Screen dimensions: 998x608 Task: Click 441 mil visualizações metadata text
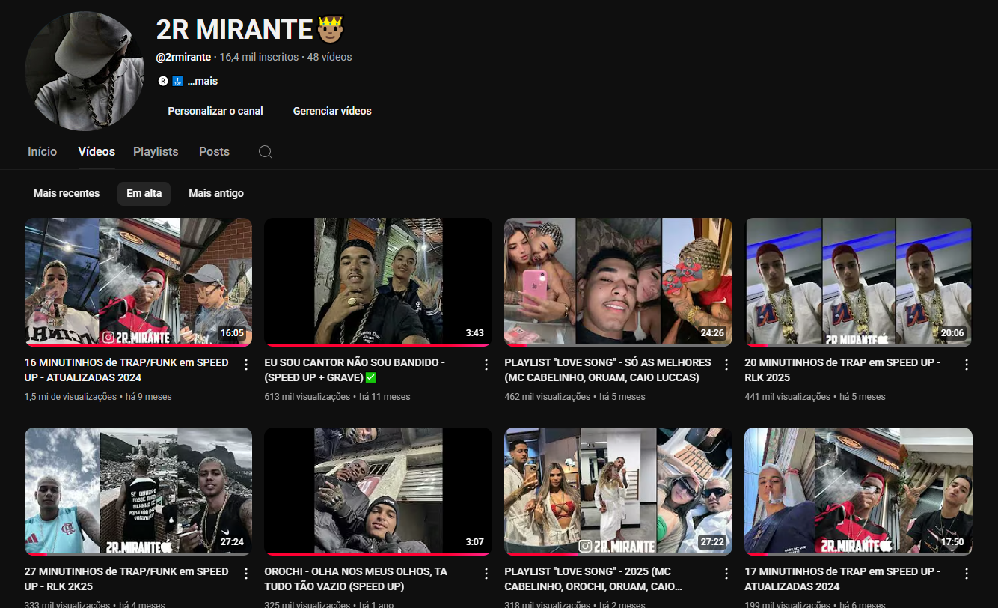788,397
